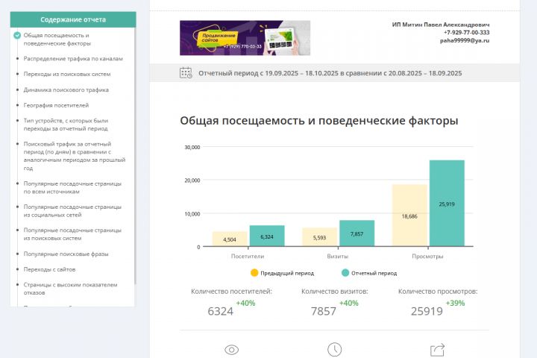Open the website promotion banner image

tap(245, 38)
